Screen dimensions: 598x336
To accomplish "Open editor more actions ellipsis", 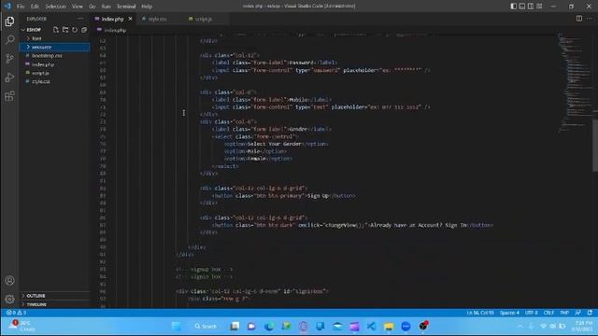I will click(x=590, y=19).
